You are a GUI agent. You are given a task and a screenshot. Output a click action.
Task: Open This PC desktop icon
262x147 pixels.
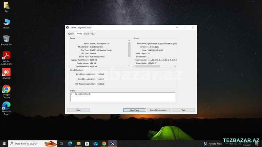(x=6, y=24)
